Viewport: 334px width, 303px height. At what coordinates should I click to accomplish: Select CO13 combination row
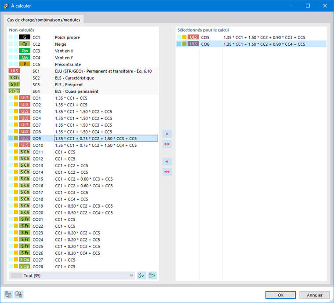83,165
